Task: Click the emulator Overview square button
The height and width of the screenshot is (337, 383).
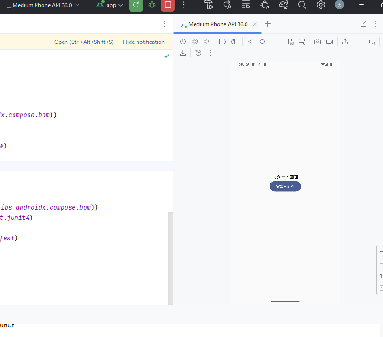Action: (275, 42)
